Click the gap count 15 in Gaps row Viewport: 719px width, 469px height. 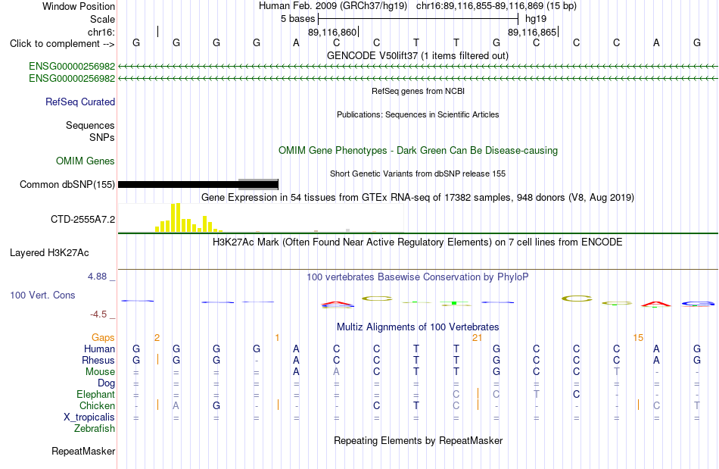click(638, 338)
